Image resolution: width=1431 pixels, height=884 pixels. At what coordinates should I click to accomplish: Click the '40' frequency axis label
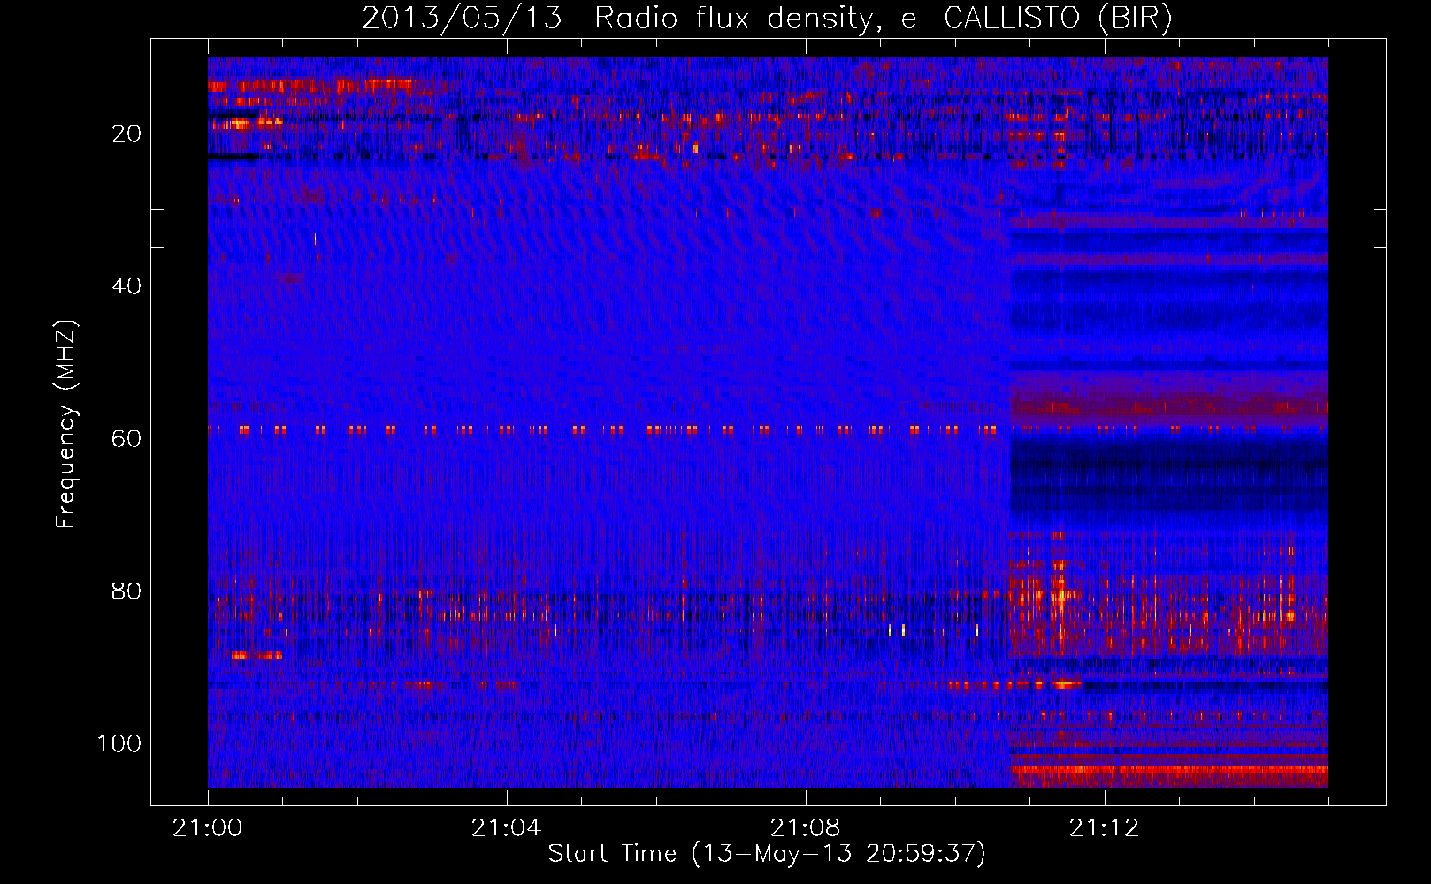coord(126,286)
